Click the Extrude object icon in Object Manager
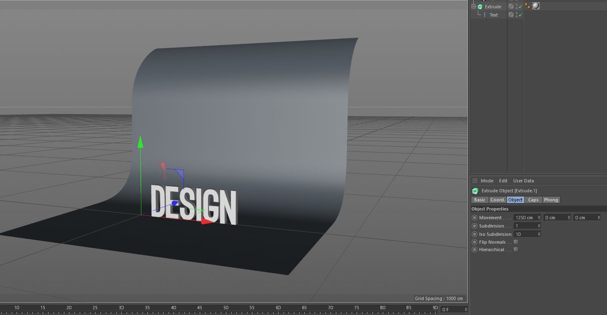 479,6
